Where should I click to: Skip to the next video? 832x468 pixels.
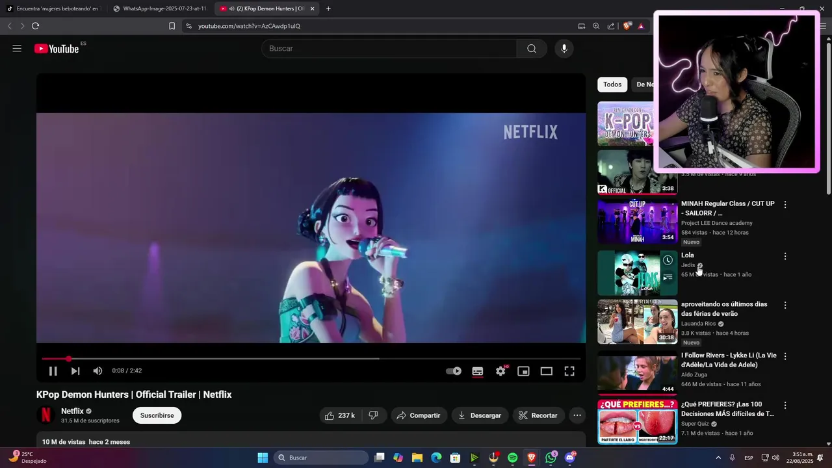75,371
